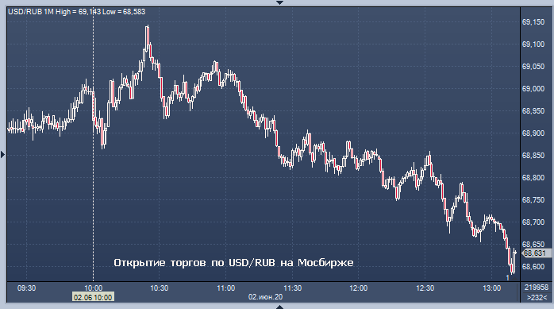Expand the left side panel arrow
Viewport: 554px width, 309px height.
pyautogui.click(x=3, y=154)
